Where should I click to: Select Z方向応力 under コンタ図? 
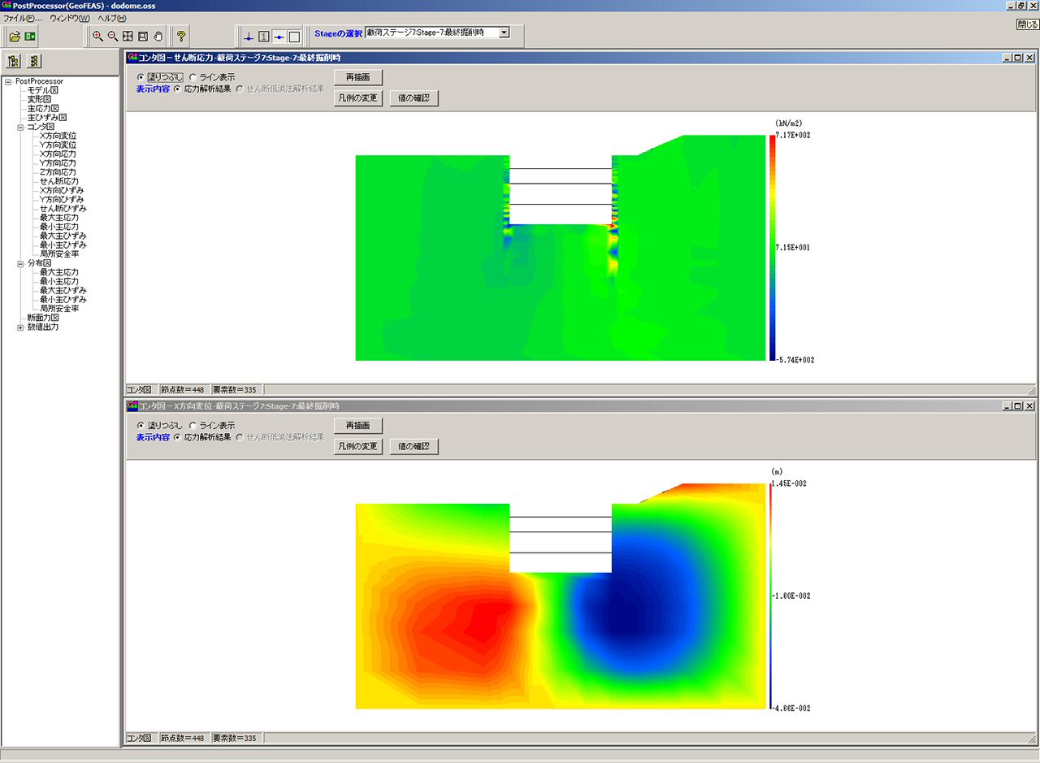58,172
